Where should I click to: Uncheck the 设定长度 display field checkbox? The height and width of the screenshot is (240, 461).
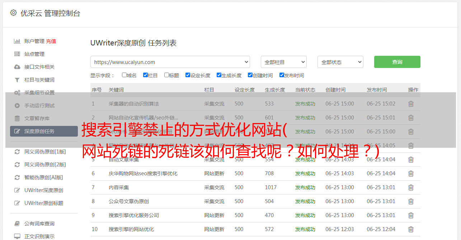point(188,75)
